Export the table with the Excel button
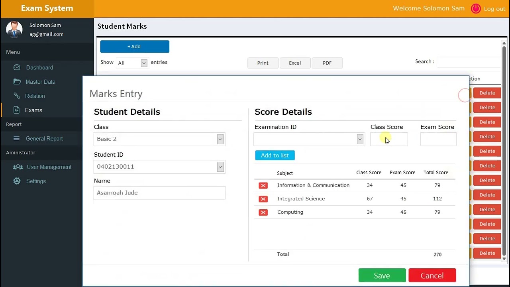 (x=295, y=63)
